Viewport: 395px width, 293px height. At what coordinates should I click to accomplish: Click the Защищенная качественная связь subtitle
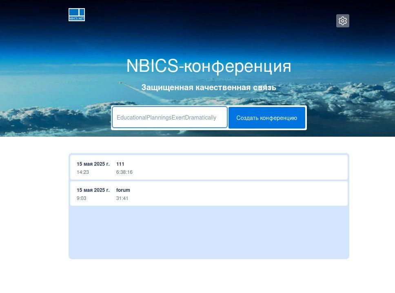click(209, 87)
